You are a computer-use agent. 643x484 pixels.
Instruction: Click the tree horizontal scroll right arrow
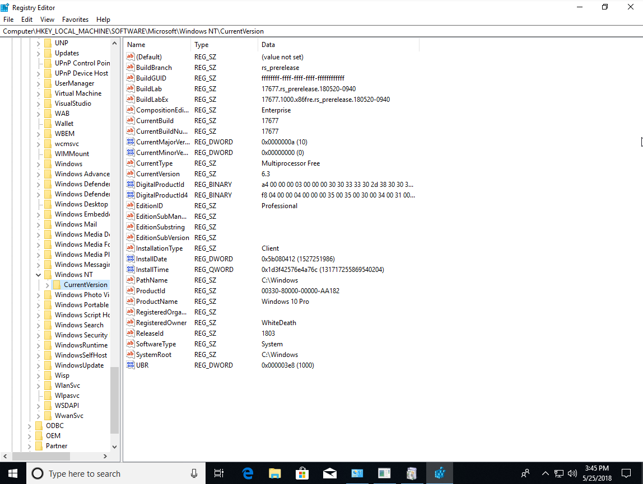coord(105,456)
